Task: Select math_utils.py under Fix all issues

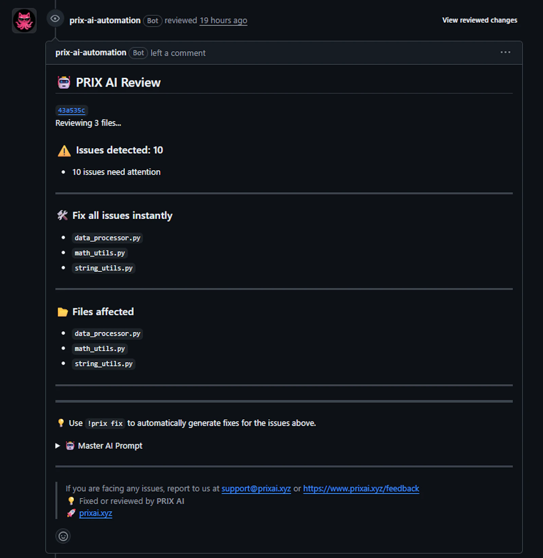Action: [x=100, y=253]
